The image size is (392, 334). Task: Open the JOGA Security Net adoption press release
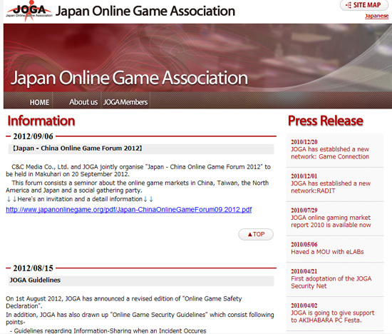point(331,282)
